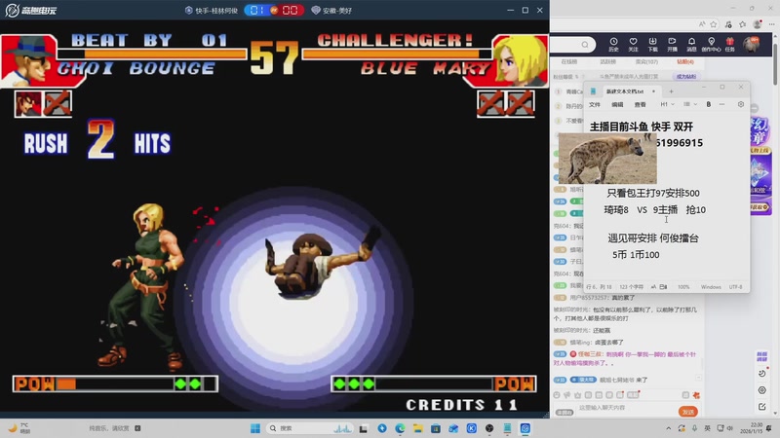Open the emoji smiley icon in chat toolbar
The image size is (780, 438).
pyautogui.click(x=557, y=395)
